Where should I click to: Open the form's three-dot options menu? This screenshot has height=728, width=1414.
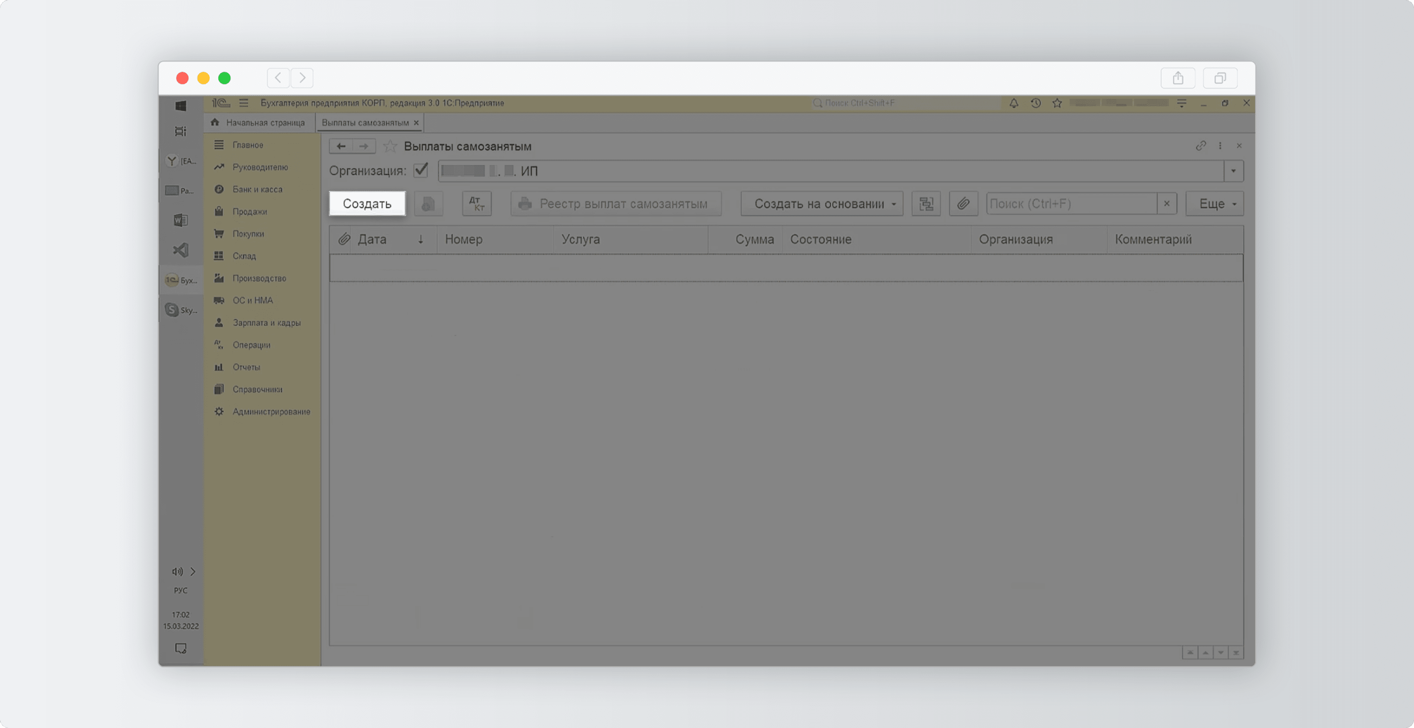click(x=1219, y=146)
